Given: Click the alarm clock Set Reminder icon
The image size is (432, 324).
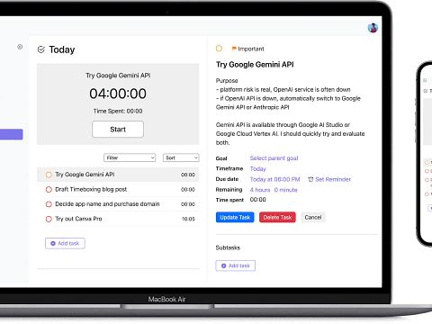Looking at the screenshot, I should [310, 179].
